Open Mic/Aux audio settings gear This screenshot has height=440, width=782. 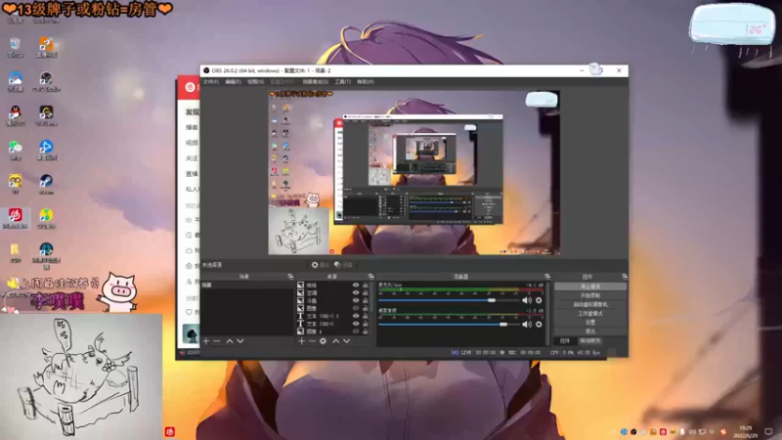(x=539, y=300)
